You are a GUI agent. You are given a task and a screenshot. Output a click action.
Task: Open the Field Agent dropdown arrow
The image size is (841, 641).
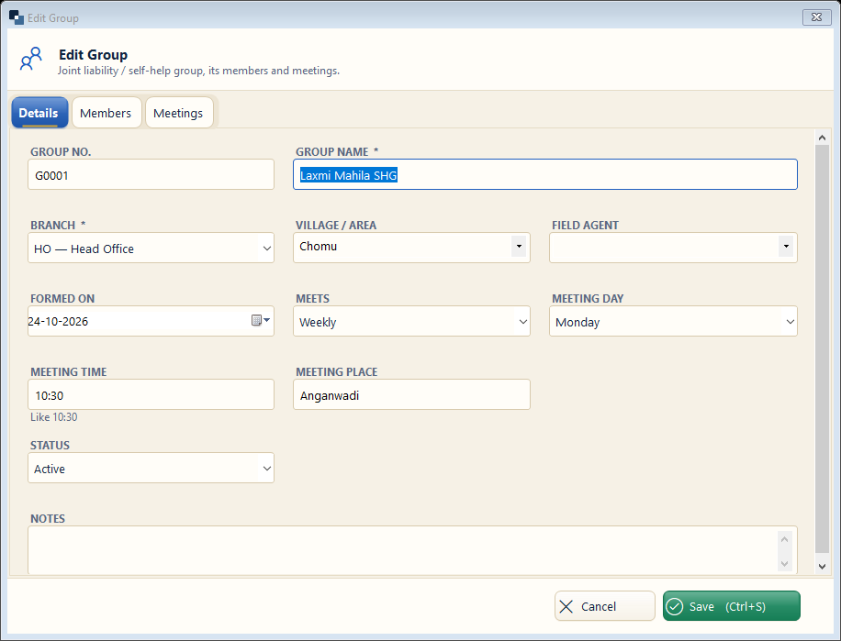tap(786, 247)
